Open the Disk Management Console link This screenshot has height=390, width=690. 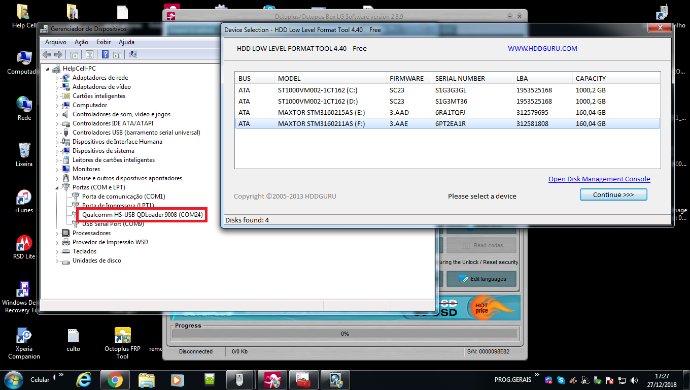[x=599, y=179]
